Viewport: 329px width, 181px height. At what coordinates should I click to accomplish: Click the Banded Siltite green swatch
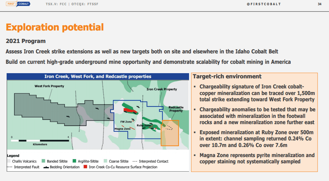(44, 161)
